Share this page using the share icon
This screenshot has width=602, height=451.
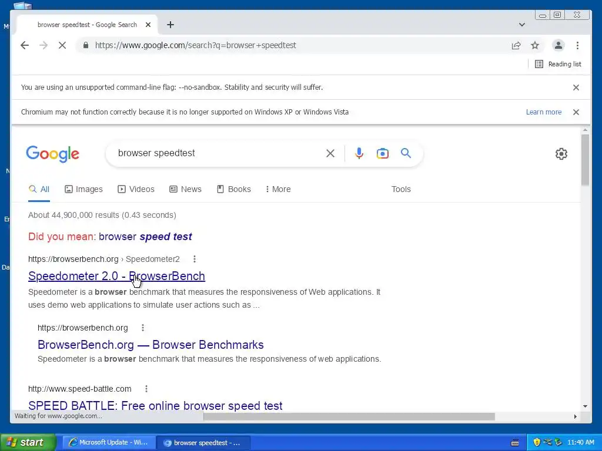(516, 45)
